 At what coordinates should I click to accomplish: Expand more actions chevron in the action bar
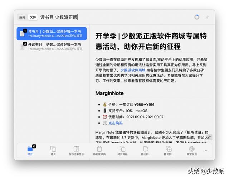(x=206, y=150)
